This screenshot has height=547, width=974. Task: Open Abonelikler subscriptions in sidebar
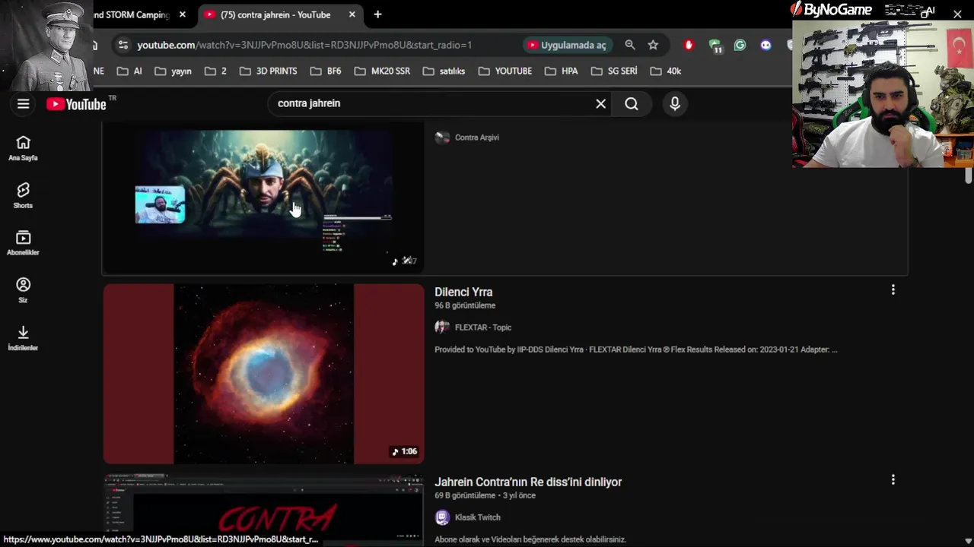coord(23,243)
